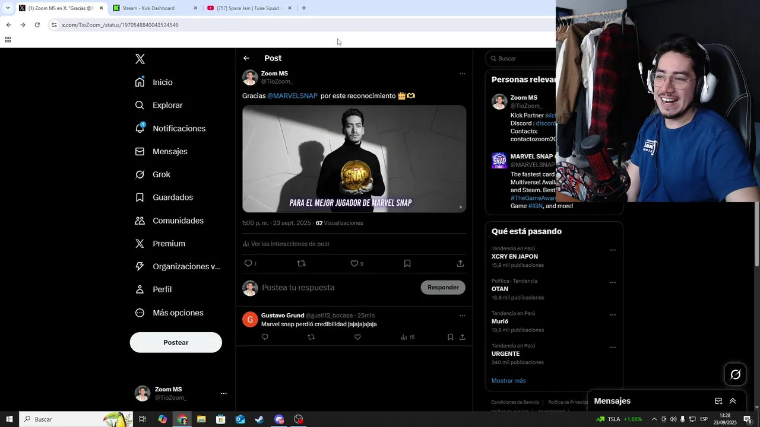Switch to Space Jam YouTube tab
This screenshot has width=760, height=427.
249,8
